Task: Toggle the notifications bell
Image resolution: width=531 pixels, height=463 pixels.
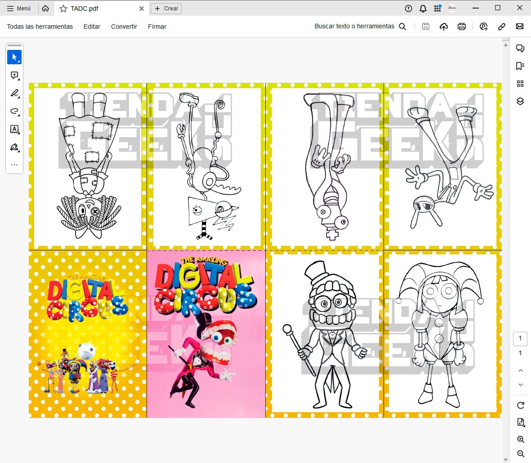Action: (422, 8)
